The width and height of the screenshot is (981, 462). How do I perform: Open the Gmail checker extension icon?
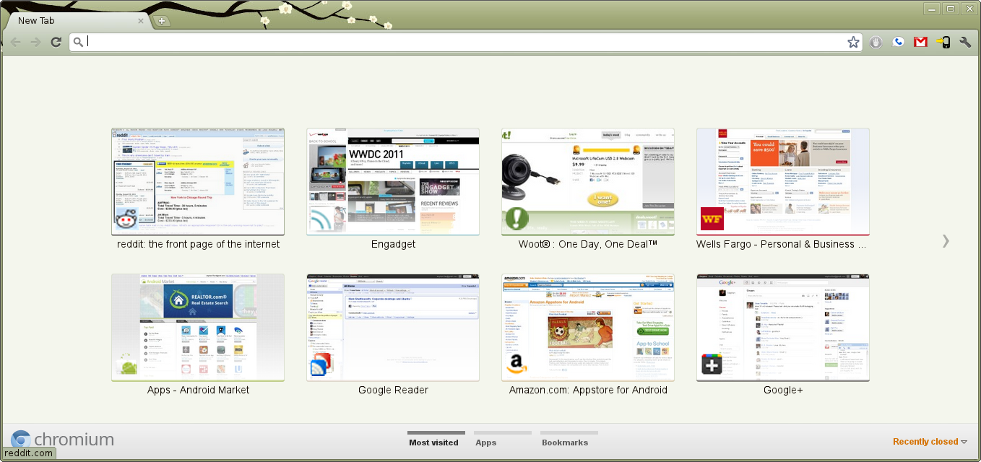point(920,42)
